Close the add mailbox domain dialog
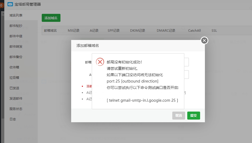The image size is (252, 143). [x=204, y=40]
